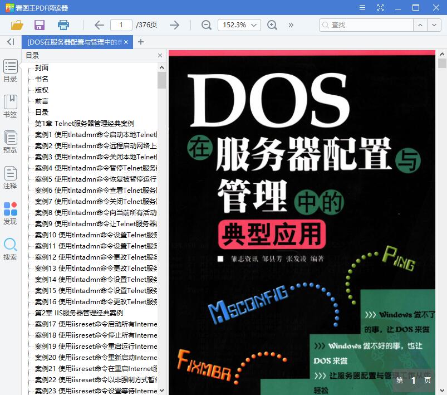Go to the next page arrow
The image size is (447, 395).
(x=174, y=25)
